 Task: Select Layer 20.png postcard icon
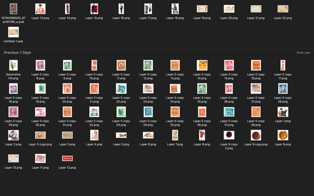(229, 9)
